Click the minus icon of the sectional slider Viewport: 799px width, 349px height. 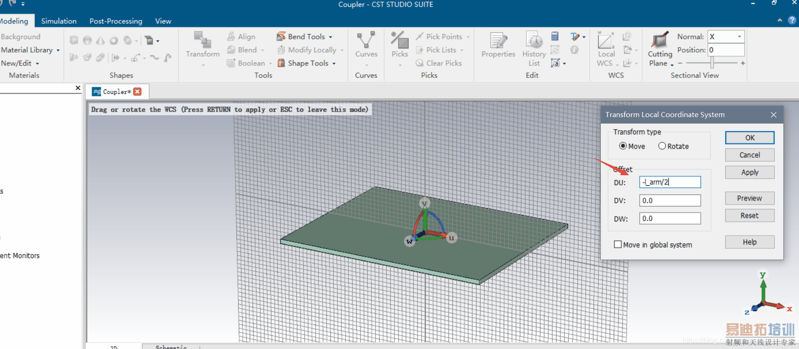tap(680, 63)
